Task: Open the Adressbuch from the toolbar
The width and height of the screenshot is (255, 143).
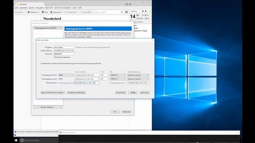Action: [x=56, y=12]
